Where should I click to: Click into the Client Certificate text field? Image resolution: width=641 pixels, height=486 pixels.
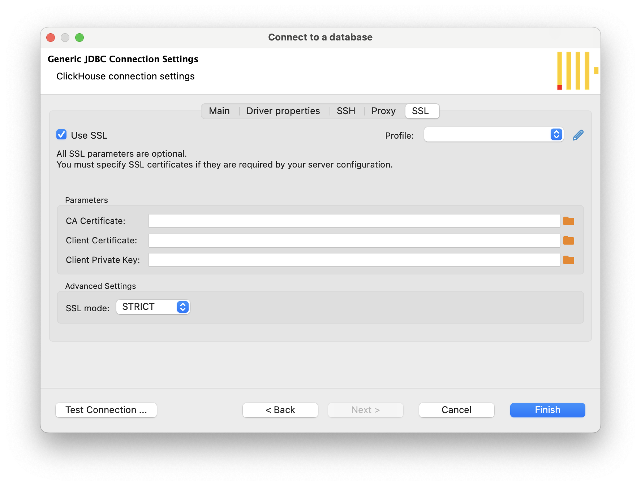pyautogui.click(x=354, y=240)
